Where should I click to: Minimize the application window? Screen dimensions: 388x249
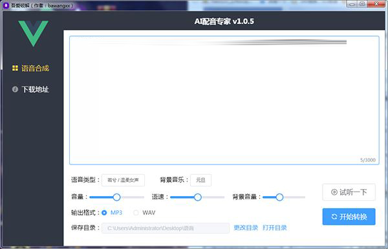[x=352, y=4]
